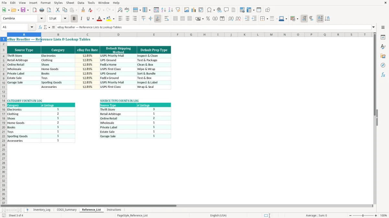Toggle Freeze Rows and Columns
This screenshot has height=218, width=389.
coord(249,10)
